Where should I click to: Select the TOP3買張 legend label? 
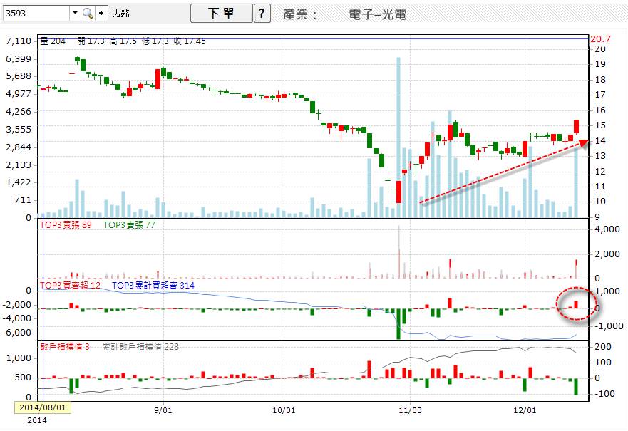coord(66,224)
